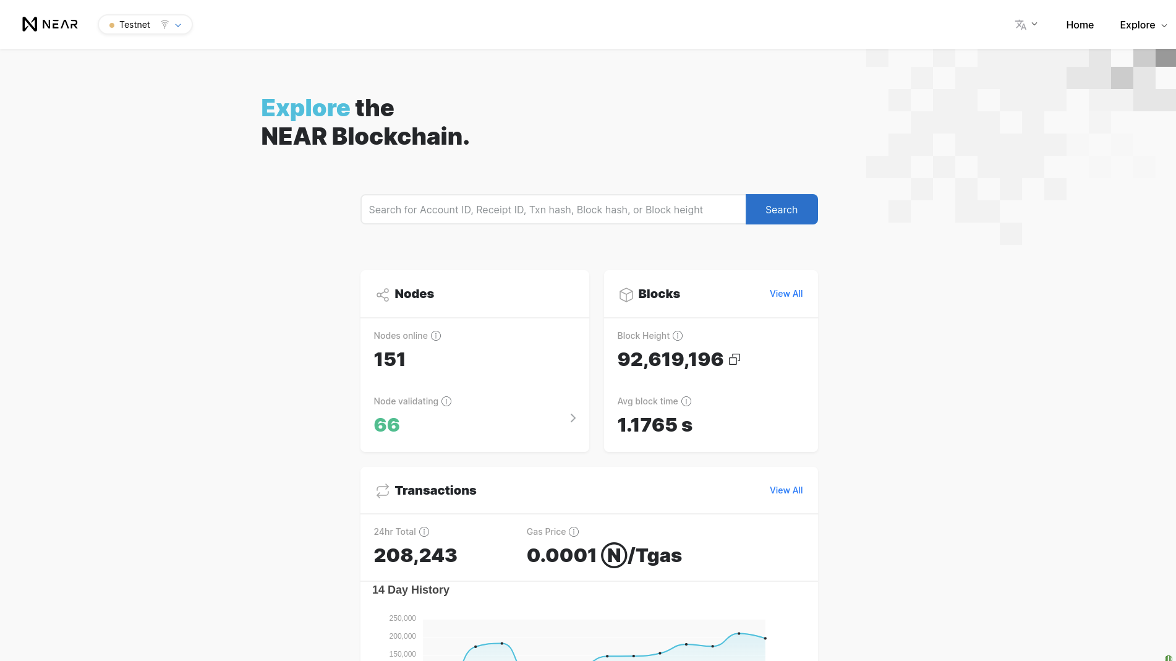This screenshot has height=661, width=1176.
Task: Click the block height 92,619,196 value
Action: [x=670, y=359]
